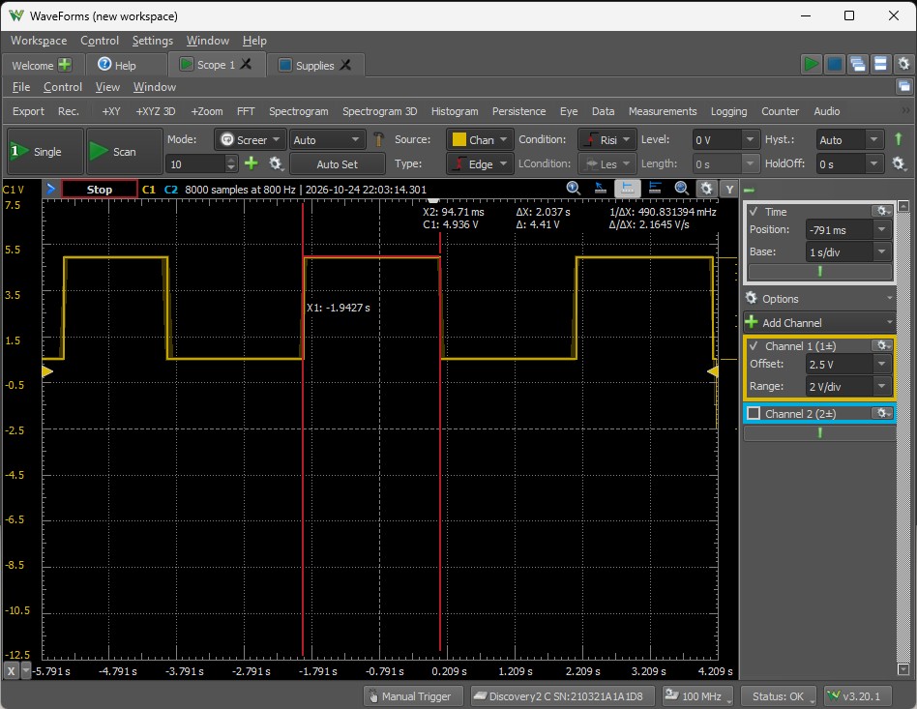Open the Channel 1 Offset 2.5 V dropdown
Viewport: 917px width, 709px height.
pos(882,365)
